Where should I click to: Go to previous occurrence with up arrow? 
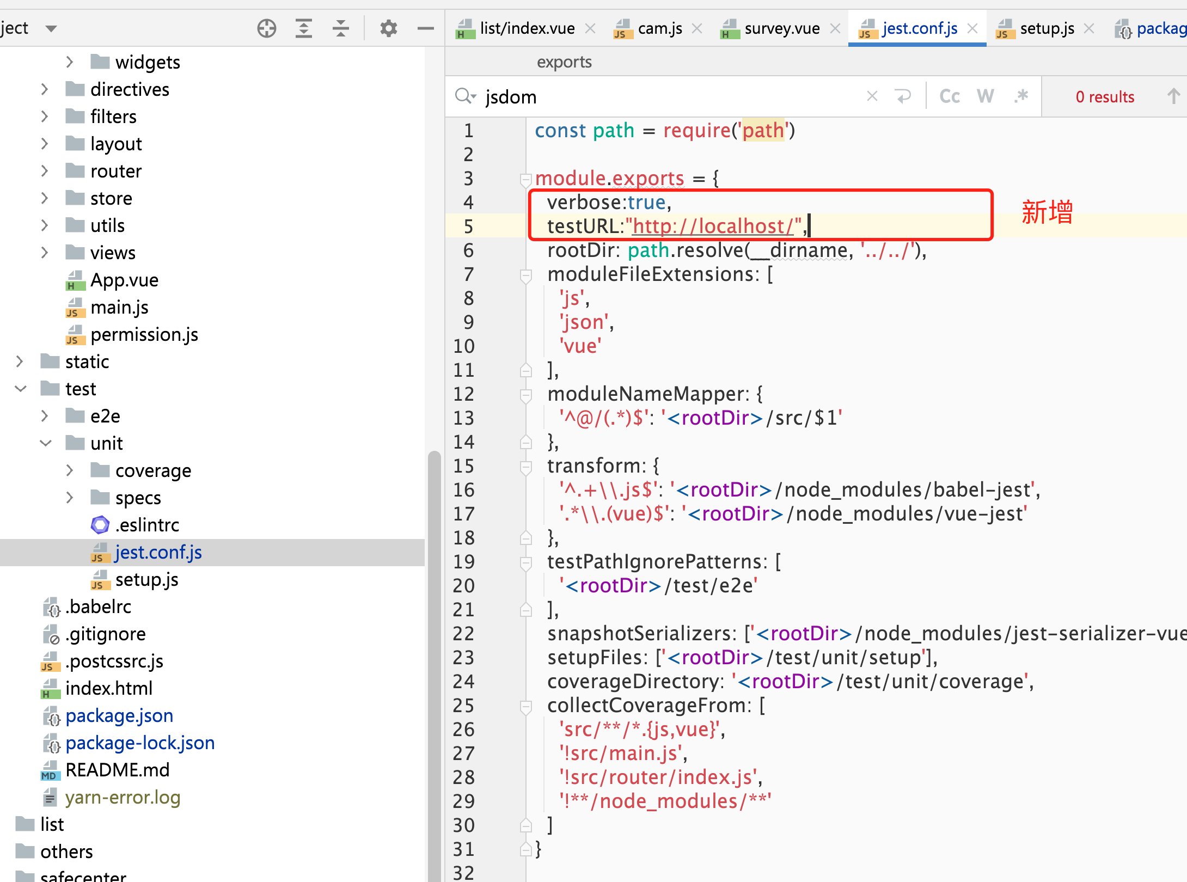click(x=1173, y=96)
